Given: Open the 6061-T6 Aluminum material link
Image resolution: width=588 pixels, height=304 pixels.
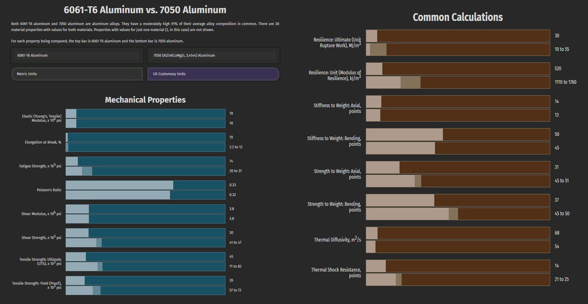Looking at the screenshot, I should 77,56.
